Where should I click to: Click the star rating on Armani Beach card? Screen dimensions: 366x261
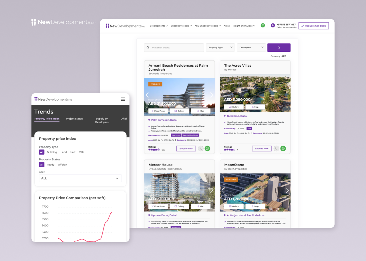coord(154,150)
